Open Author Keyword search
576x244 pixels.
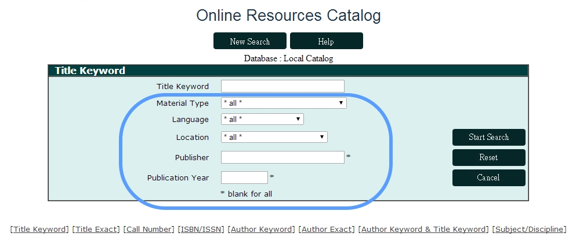[x=262, y=230]
